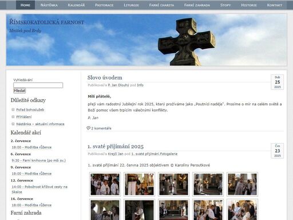Screen dimensions: 293x220
Task: Open fourth thumbnail in first gallery row
Action: [x=208, y=184]
